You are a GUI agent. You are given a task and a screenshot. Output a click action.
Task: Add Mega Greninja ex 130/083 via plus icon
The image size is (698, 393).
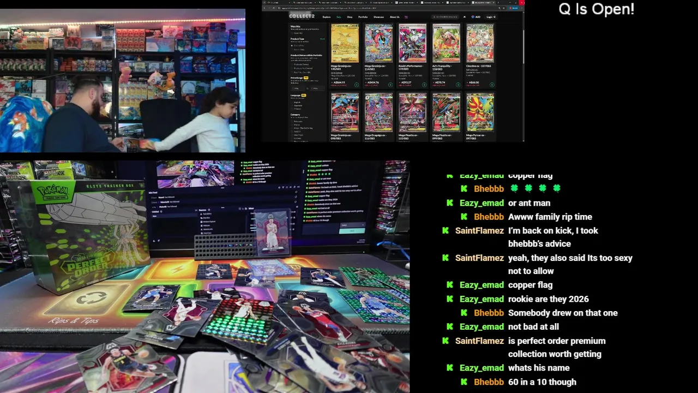coord(357,85)
